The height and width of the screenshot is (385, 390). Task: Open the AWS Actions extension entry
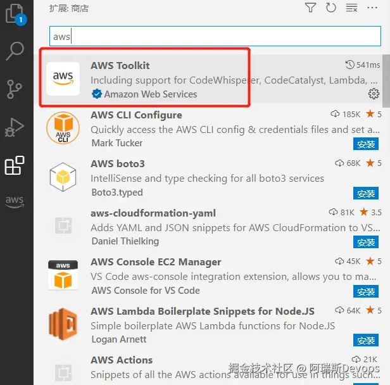pyautogui.click(x=211, y=369)
